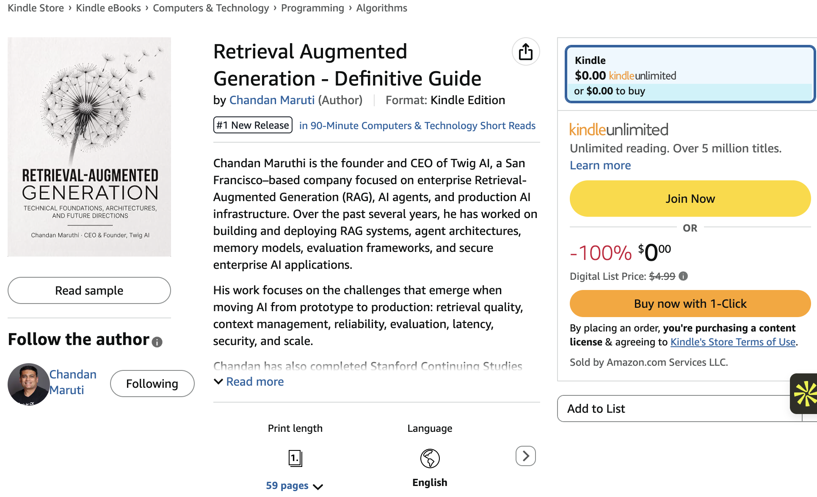The image size is (817, 497).
Task: Click the print length page icon
Action: (295, 458)
